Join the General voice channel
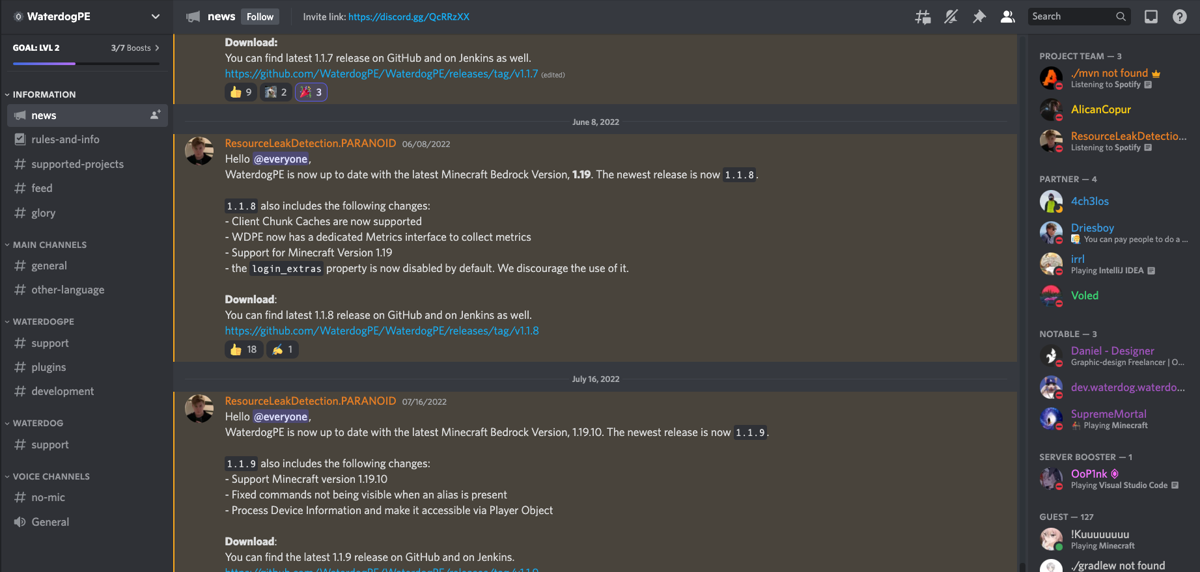1200x572 pixels. 50,522
